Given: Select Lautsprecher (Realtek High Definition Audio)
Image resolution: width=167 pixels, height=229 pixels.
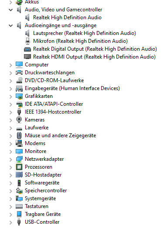Looking at the screenshot, I should [x=85, y=33].
